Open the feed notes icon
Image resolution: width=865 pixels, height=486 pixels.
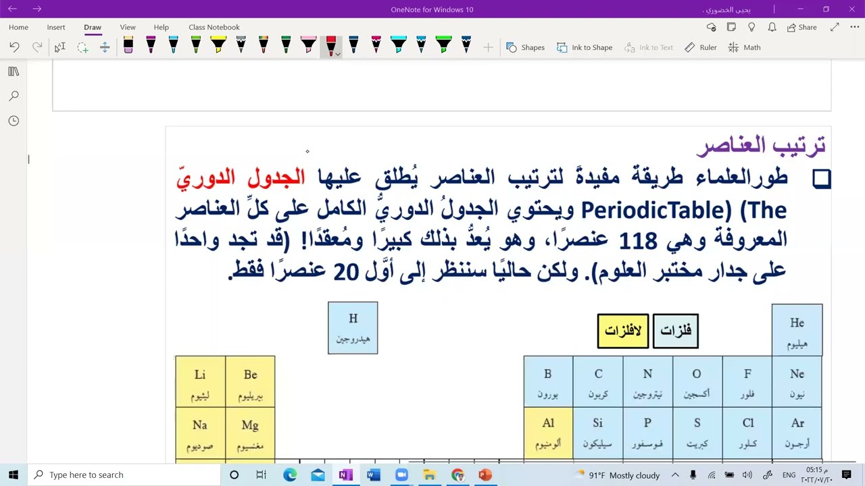point(731,27)
